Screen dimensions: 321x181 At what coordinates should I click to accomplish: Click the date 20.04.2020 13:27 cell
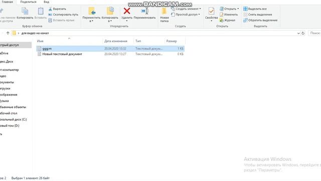point(115,54)
